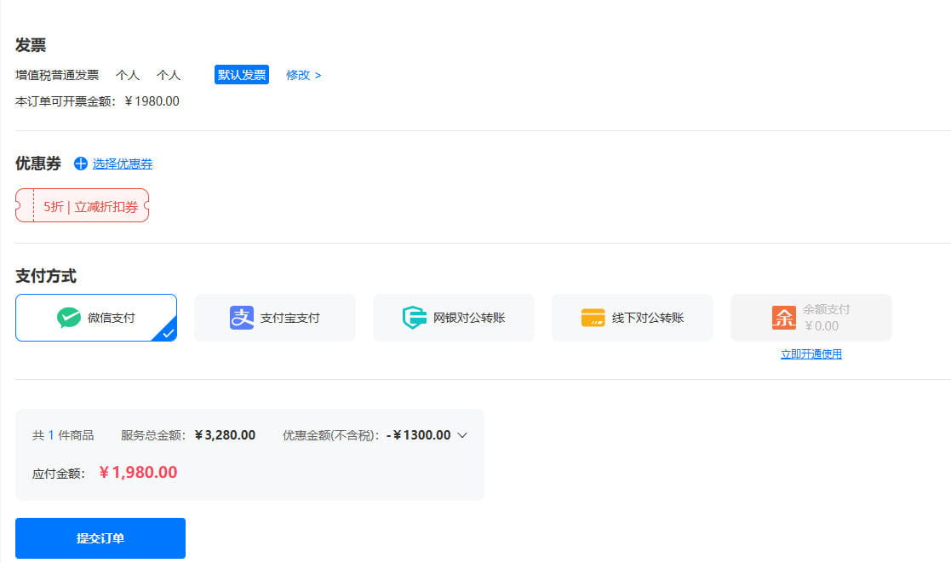951x563 pixels.
Task: Click the 共 1 件商品 item count
Action: point(63,435)
